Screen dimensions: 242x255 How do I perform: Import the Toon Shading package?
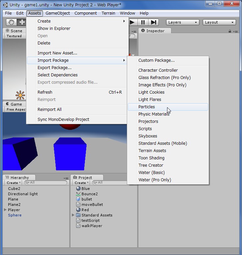(x=168, y=158)
